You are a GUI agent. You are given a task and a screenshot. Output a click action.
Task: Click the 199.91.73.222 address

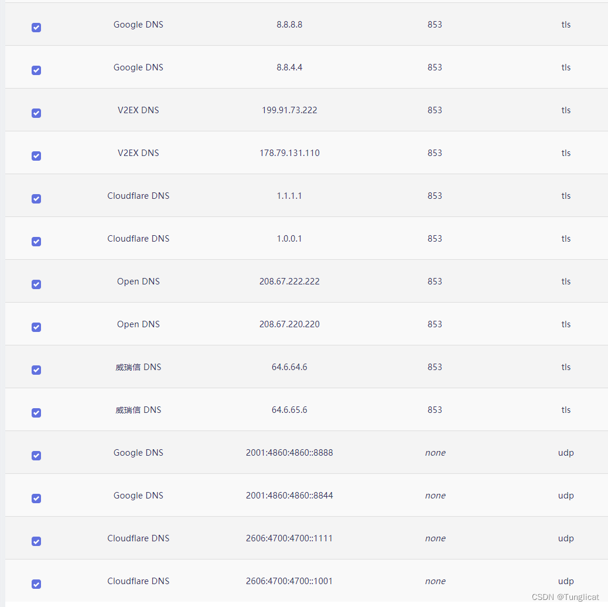[289, 110]
